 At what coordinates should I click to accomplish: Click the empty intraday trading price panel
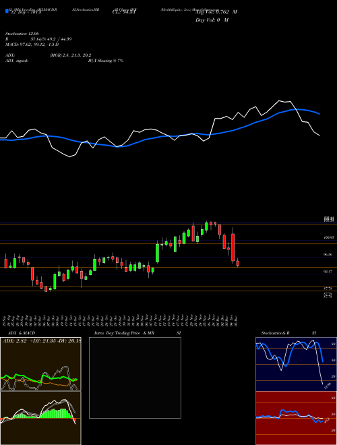[135, 378]
